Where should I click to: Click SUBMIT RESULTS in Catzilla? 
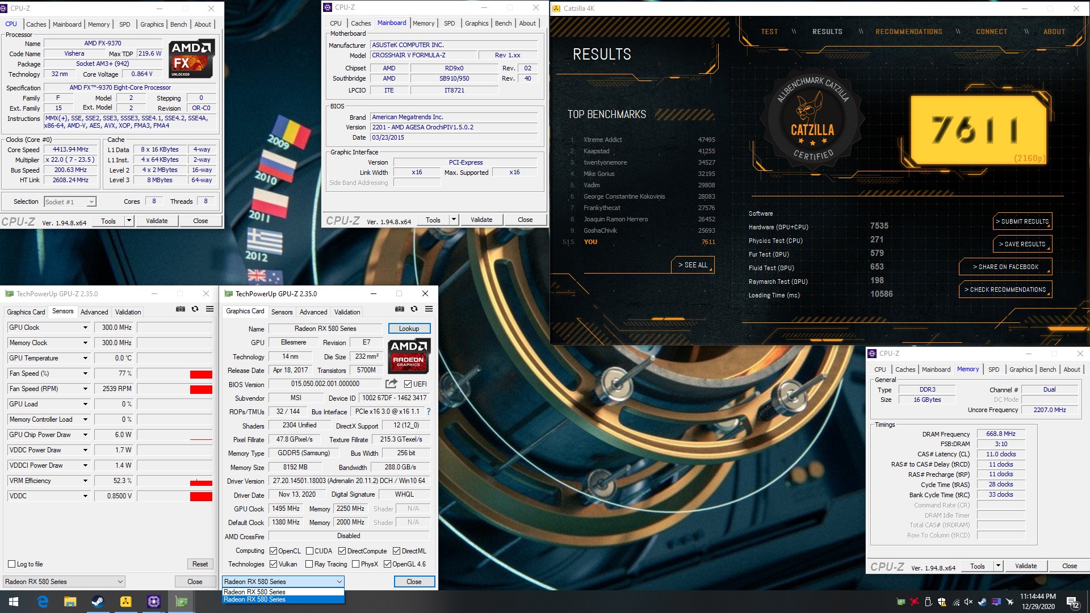1022,221
